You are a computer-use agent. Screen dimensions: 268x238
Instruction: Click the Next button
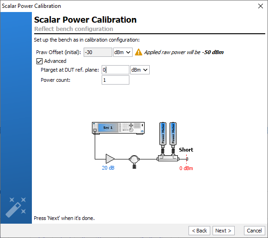(x=223, y=231)
